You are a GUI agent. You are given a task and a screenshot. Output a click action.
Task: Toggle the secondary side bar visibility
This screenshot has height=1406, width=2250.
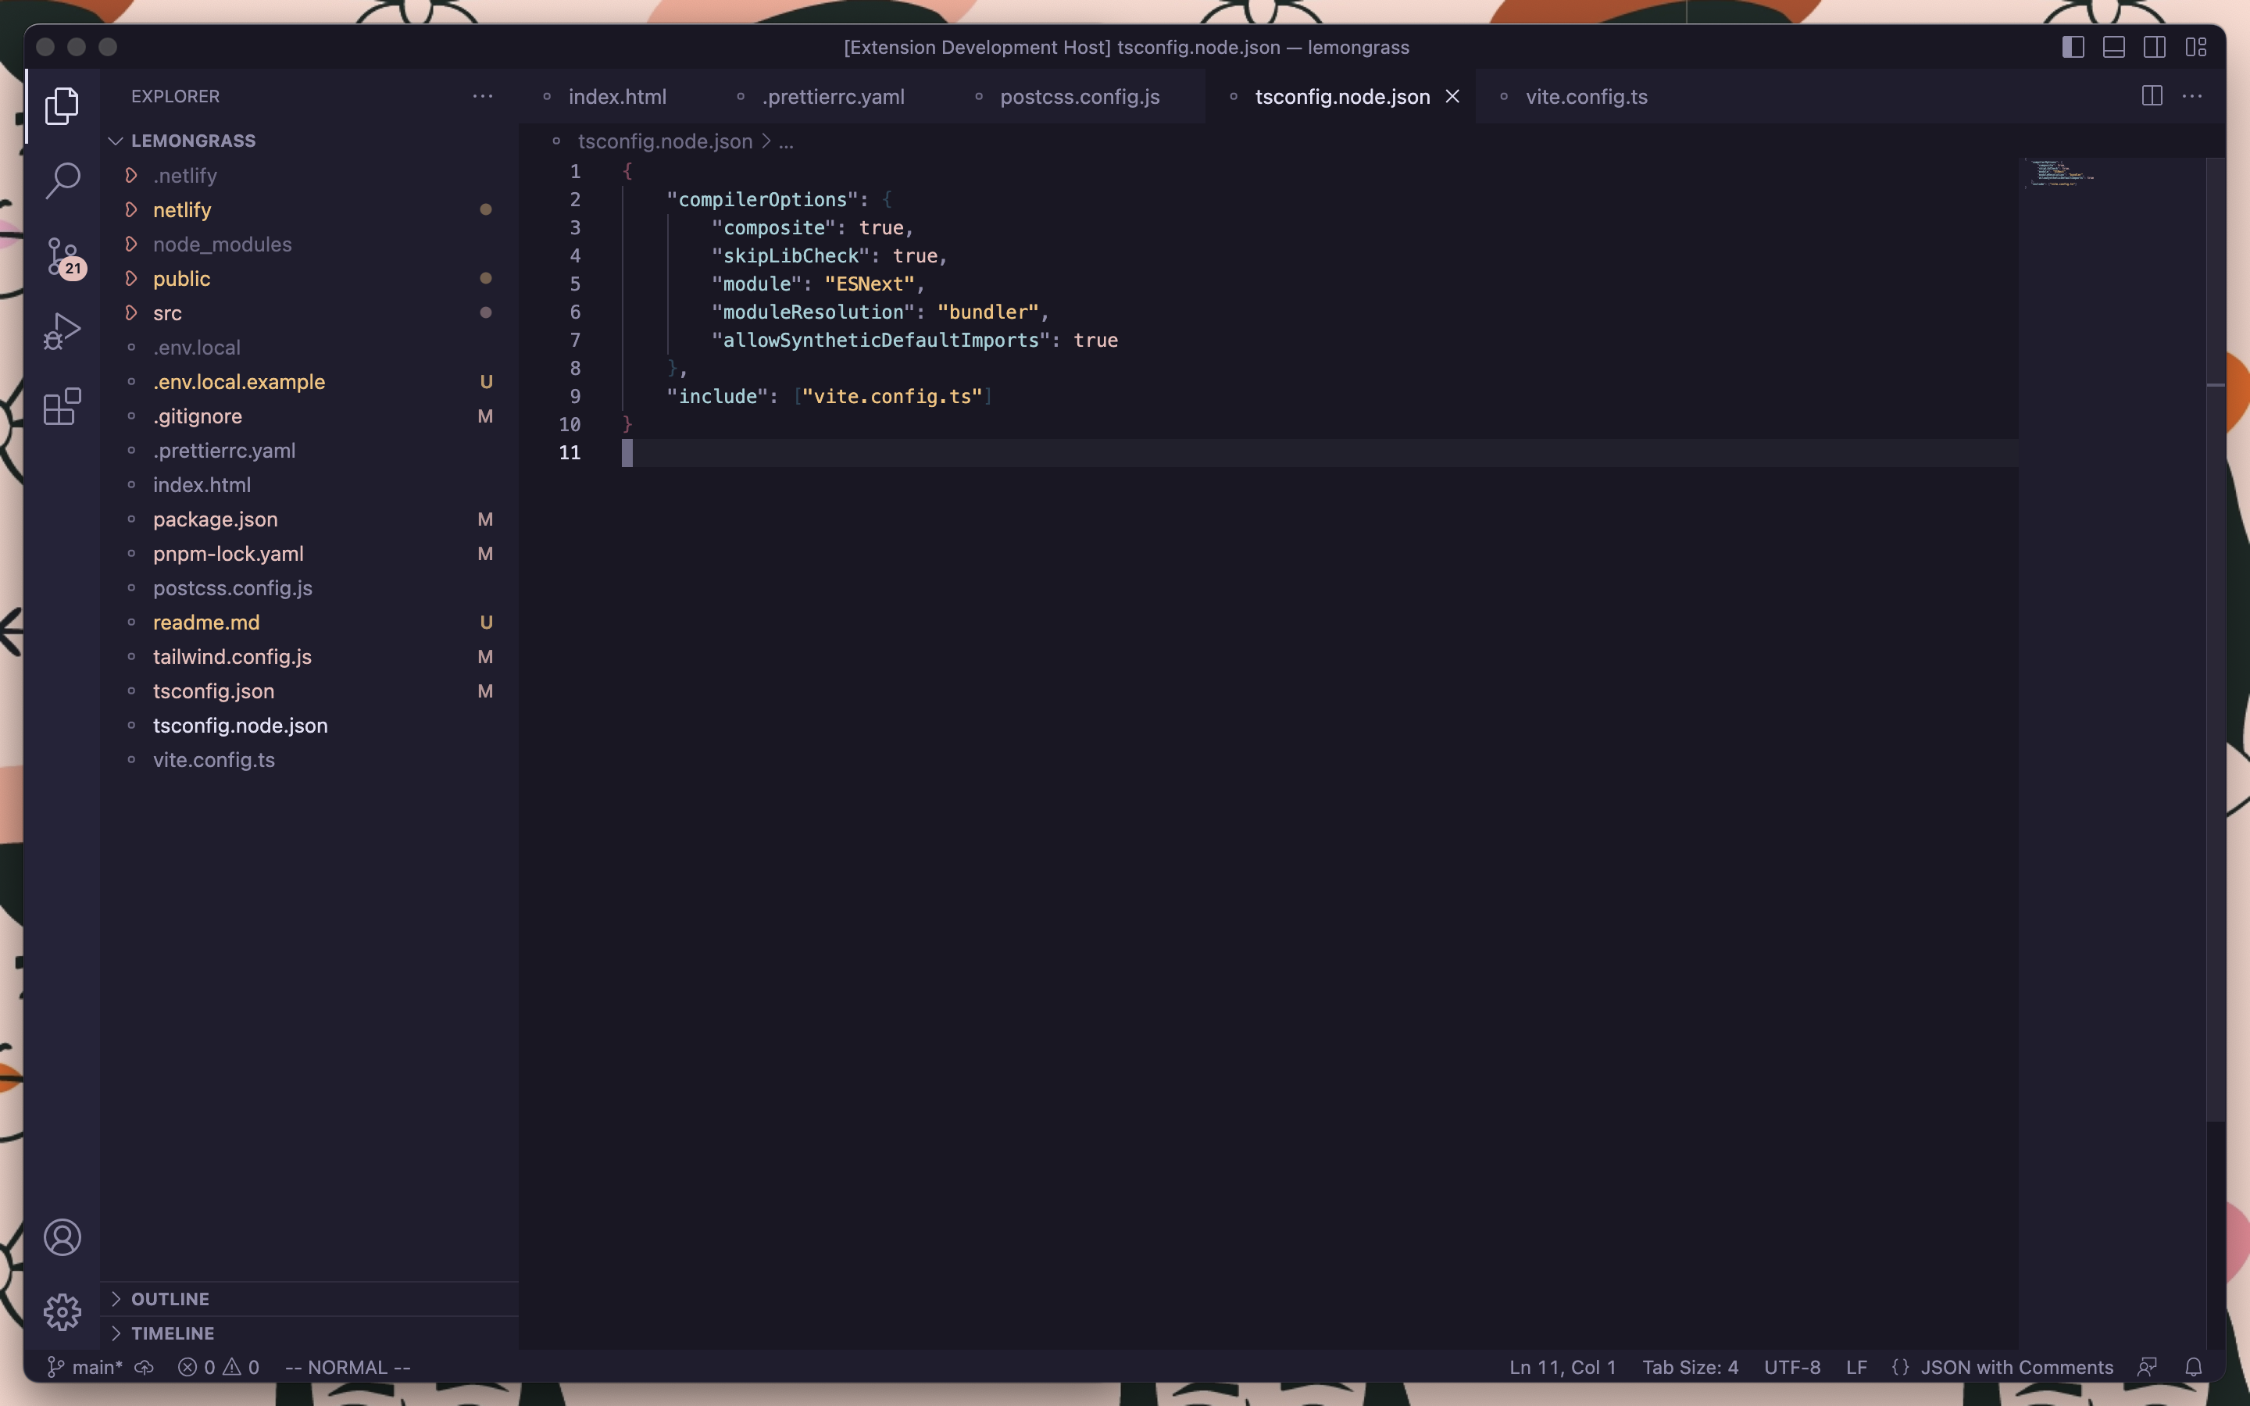(2154, 47)
